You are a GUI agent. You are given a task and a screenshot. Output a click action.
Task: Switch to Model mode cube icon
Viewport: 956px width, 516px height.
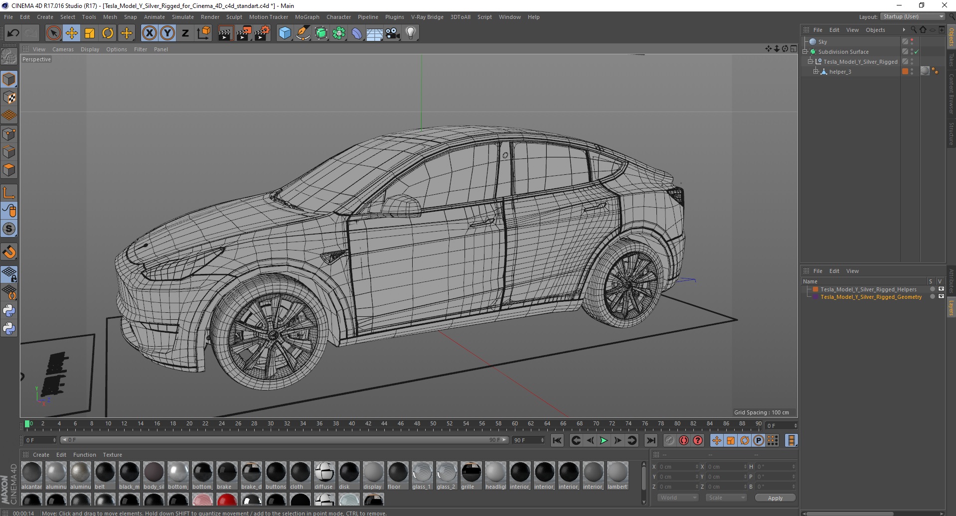[x=9, y=79]
